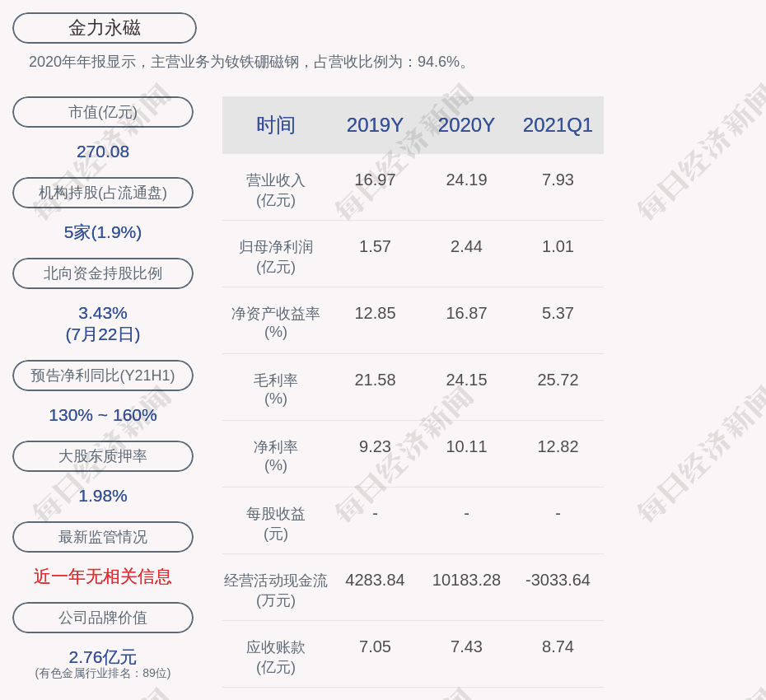This screenshot has width=766, height=700.
Task: Select the 北向资金持股比例 label
Action: 103,273
